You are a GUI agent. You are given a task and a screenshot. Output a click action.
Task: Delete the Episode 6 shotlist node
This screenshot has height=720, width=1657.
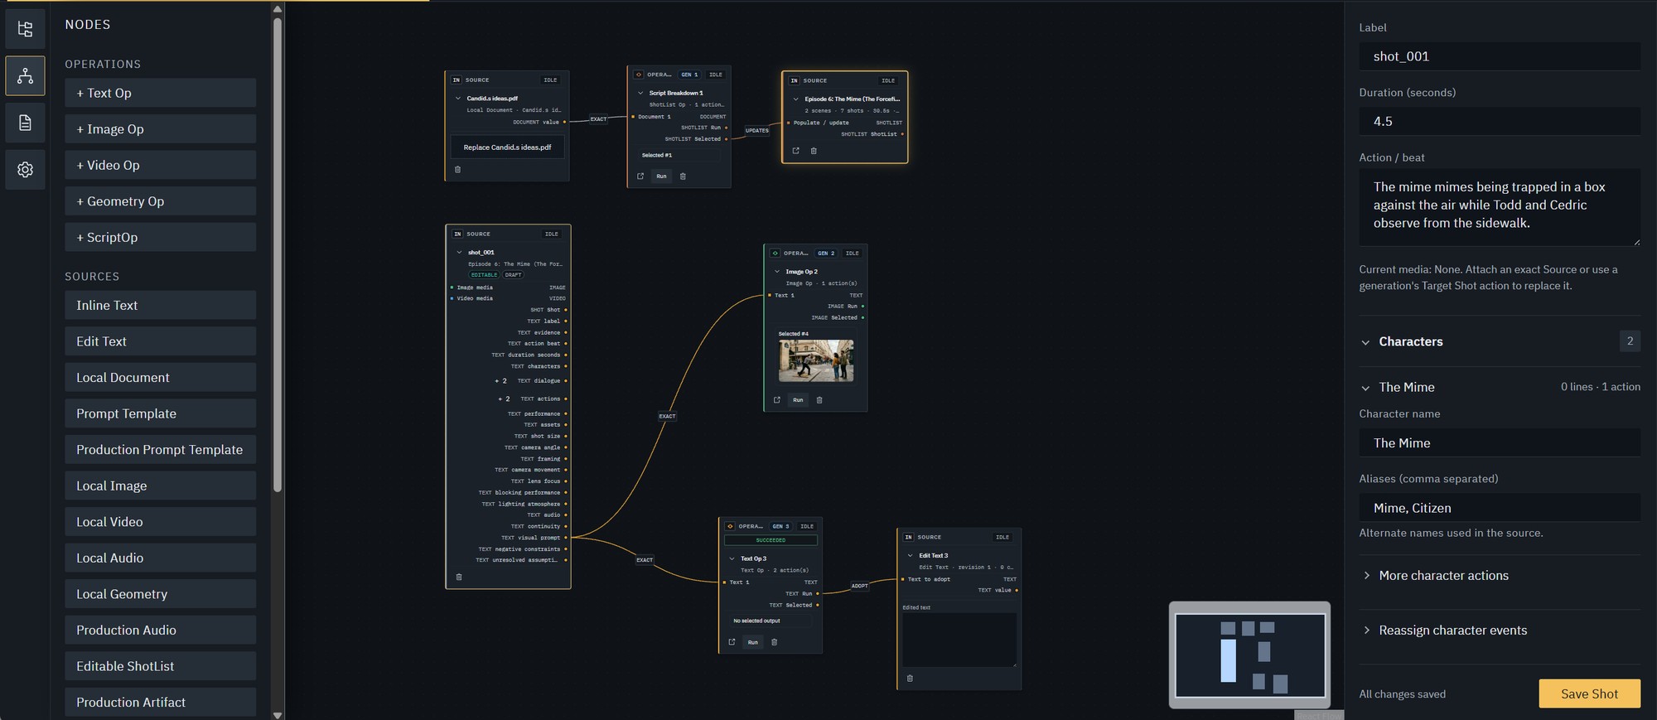[x=814, y=151]
